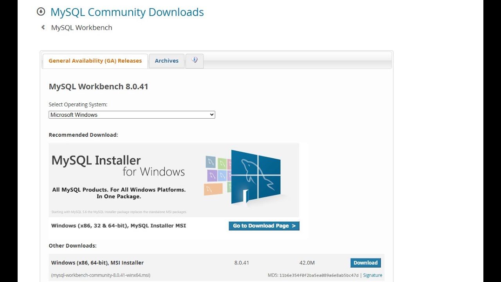This screenshot has height=282, width=501.
Task: Download the Windows MSI Installer
Action: pyautogui.click(x=366, y=263)
